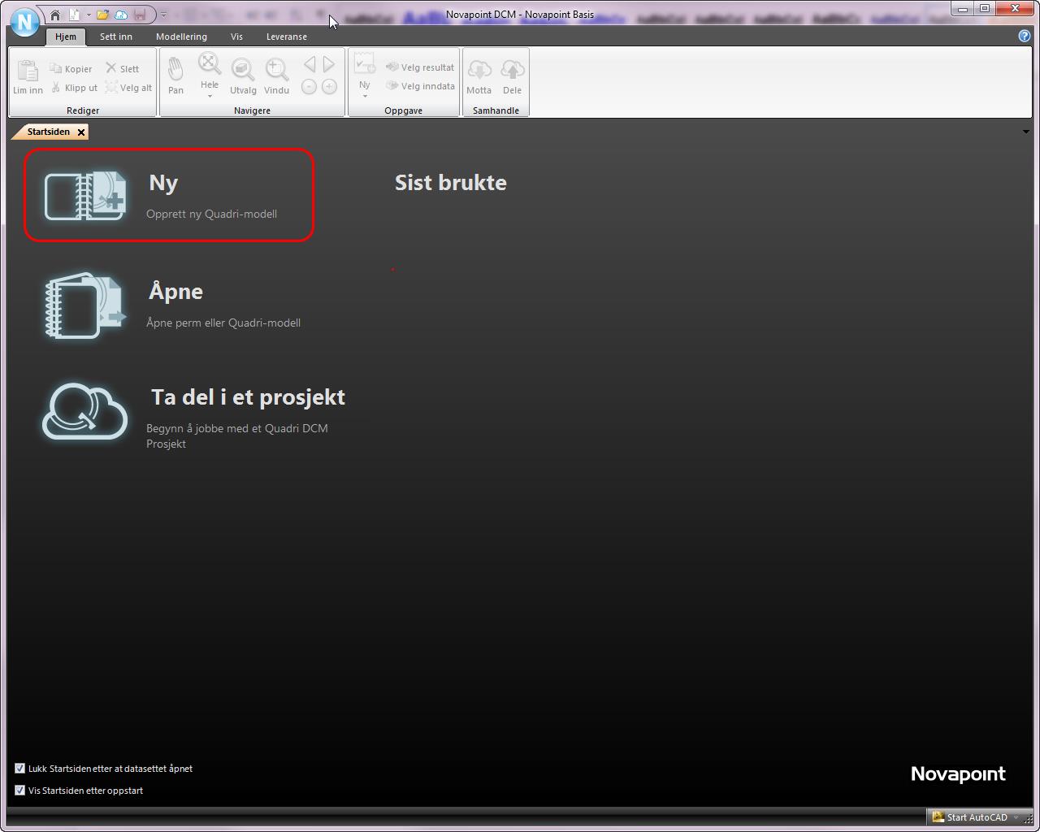
Task: Expand the Hele dropdown arrow
Action: 210,96
